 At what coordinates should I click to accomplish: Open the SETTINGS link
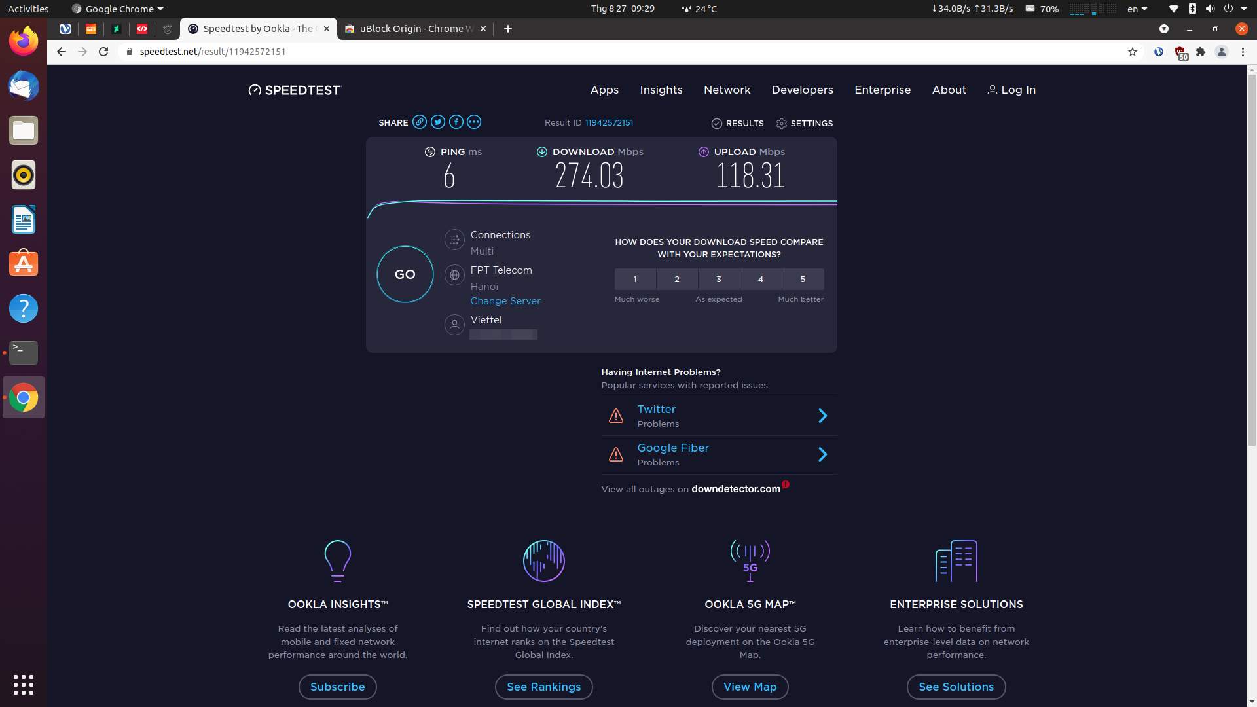tap(805, 124)
